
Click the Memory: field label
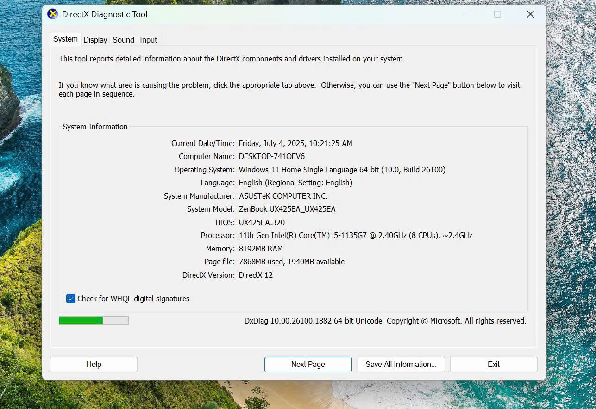pos(220,249)
